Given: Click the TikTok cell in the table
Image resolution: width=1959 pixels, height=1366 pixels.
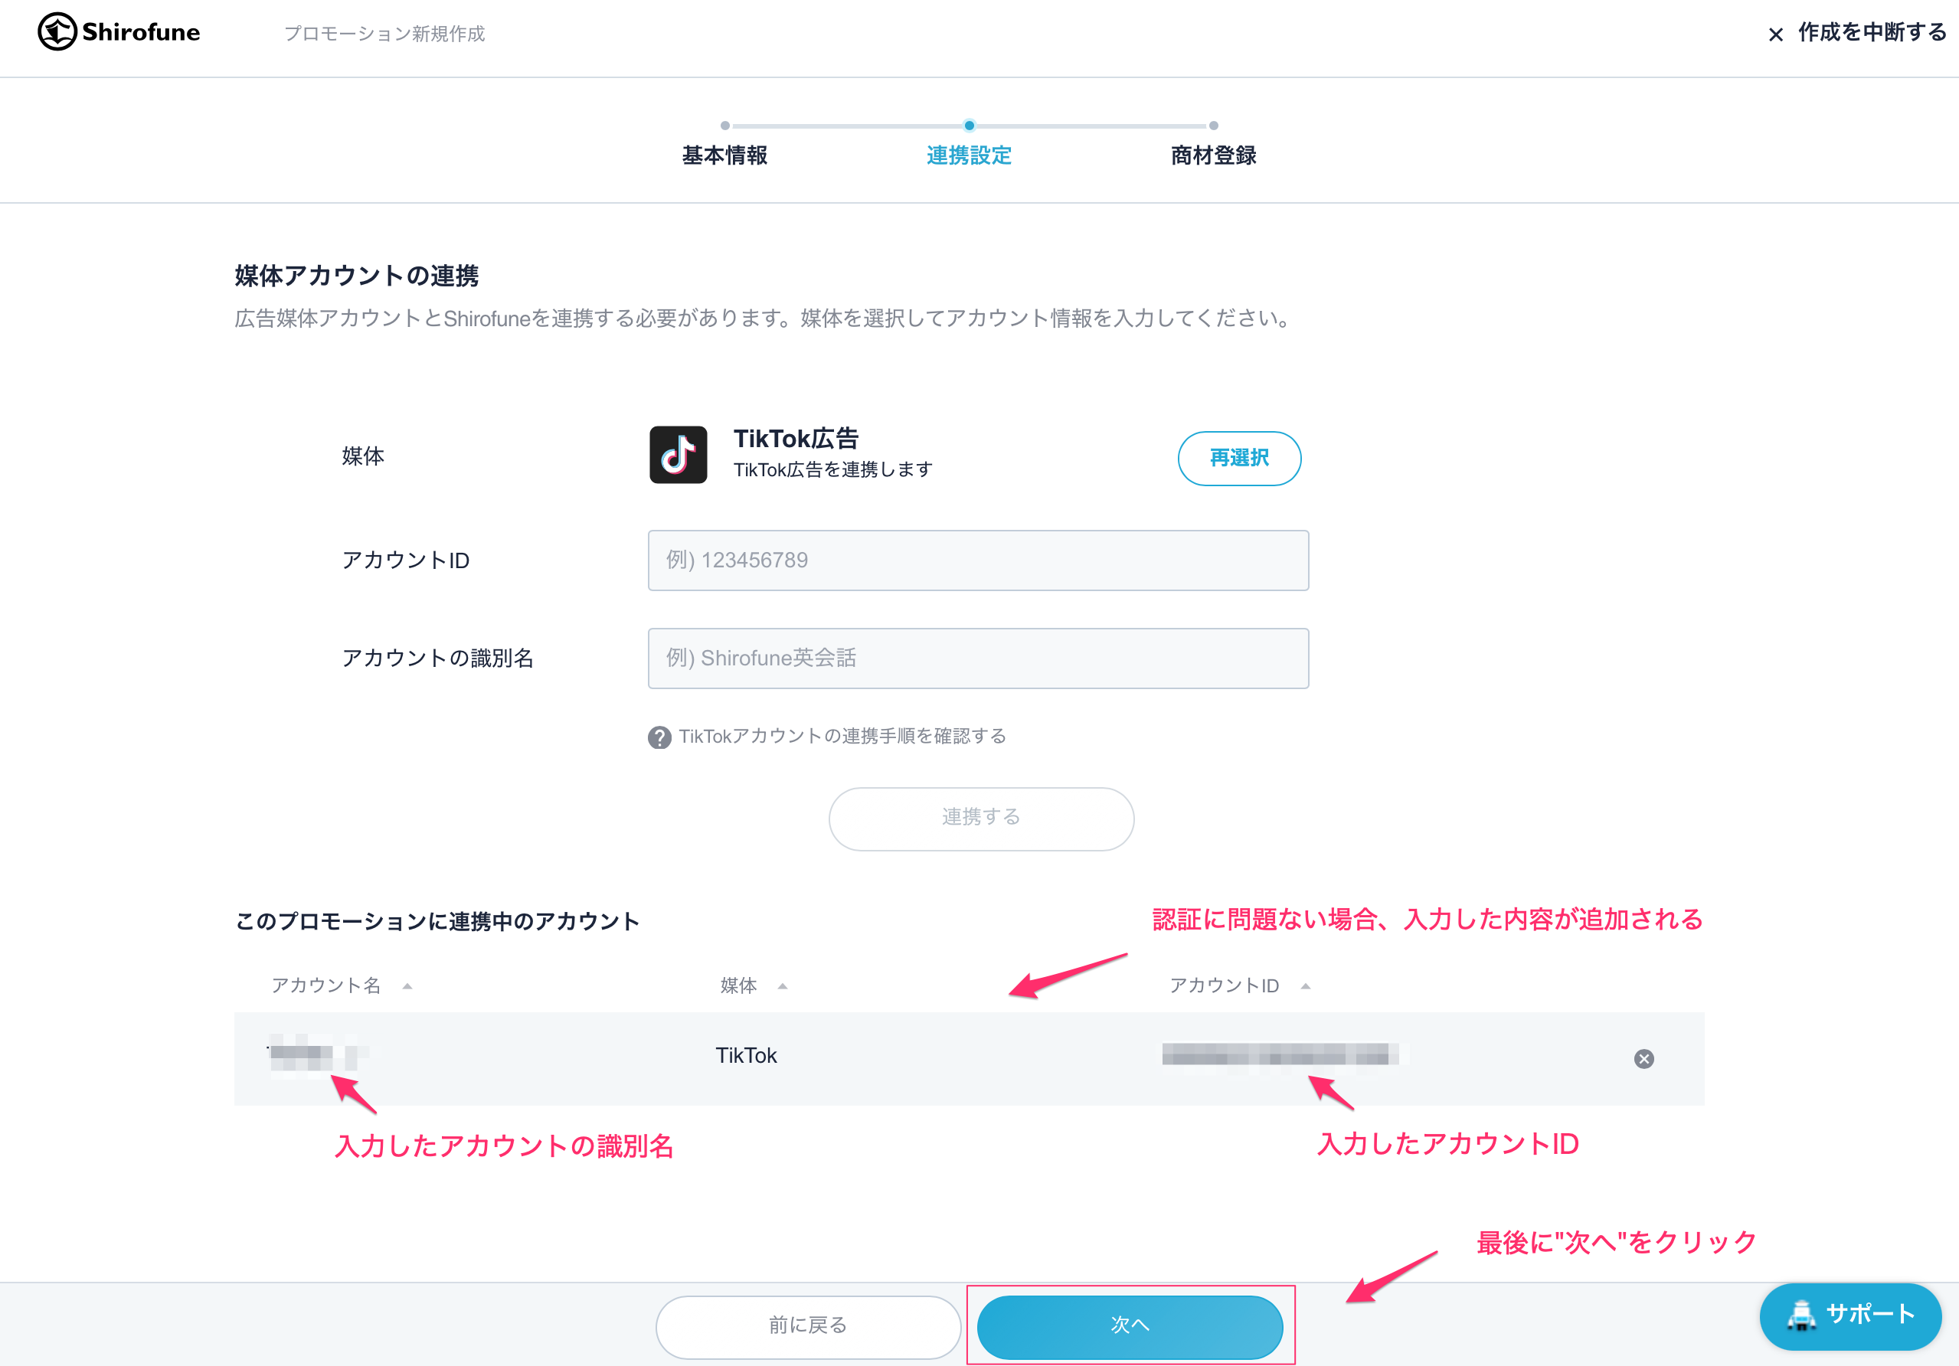Looking at the screenshot, I should coord(746,1055).
